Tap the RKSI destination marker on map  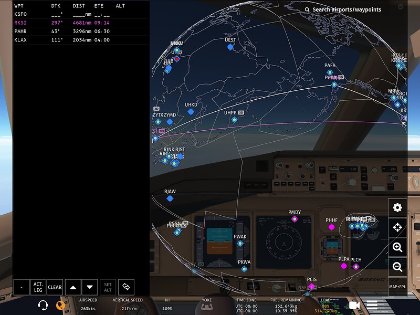point(155,138)
